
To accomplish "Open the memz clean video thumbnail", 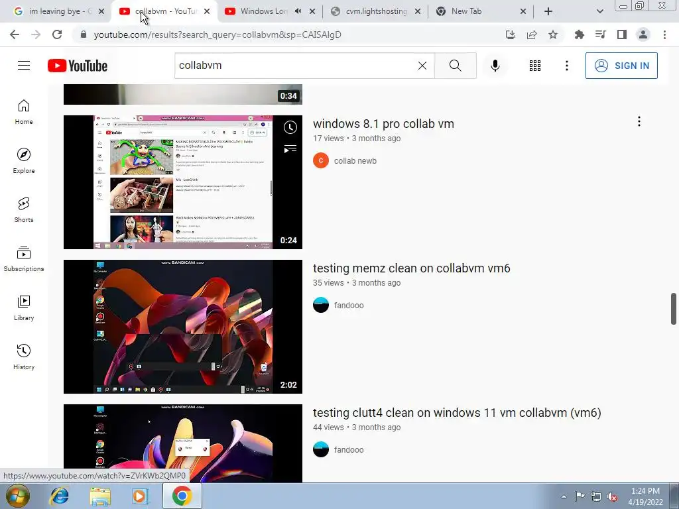I will [183, 327].
